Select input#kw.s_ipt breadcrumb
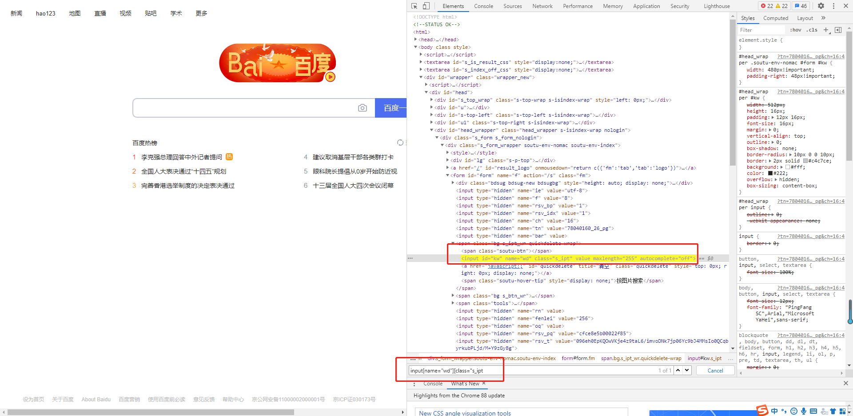The image size is (853, 416). coord(705,358)
